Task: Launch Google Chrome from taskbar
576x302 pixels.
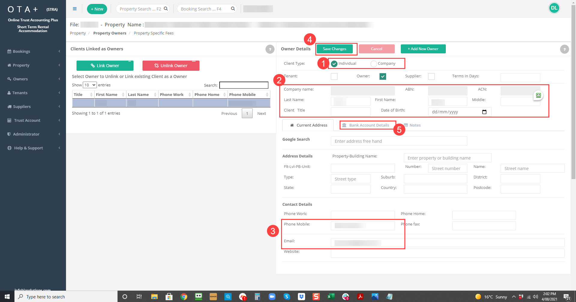Action: (x=184, y=297)
